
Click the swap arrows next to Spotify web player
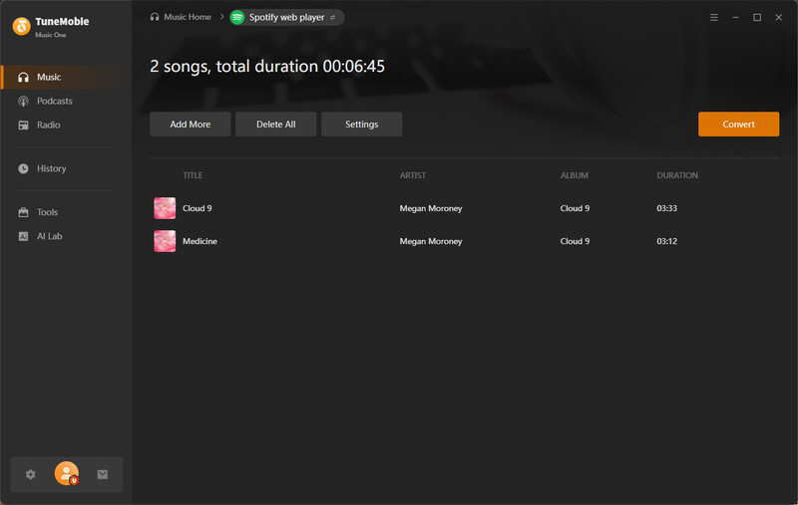pos(333,17)
